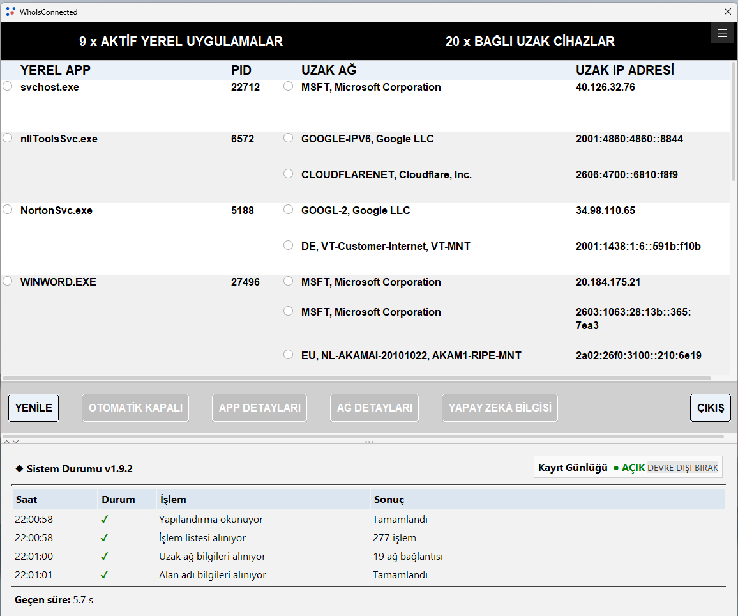
Task: Select radio button for IP 20.184.175.21
Action: click(288, 281)
